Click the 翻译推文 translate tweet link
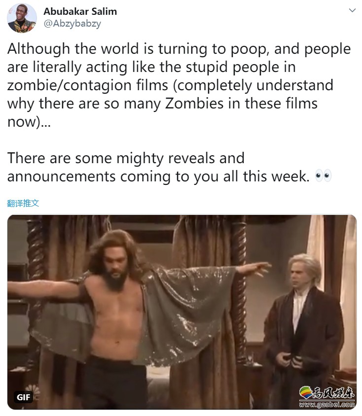The height and width of the screenshot is (416, 362). (23, 203)
